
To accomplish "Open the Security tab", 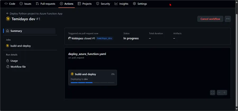I will [x=103, y=4].
